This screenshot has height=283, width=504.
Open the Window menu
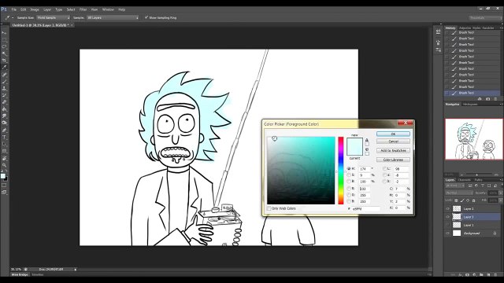point(108,9)
